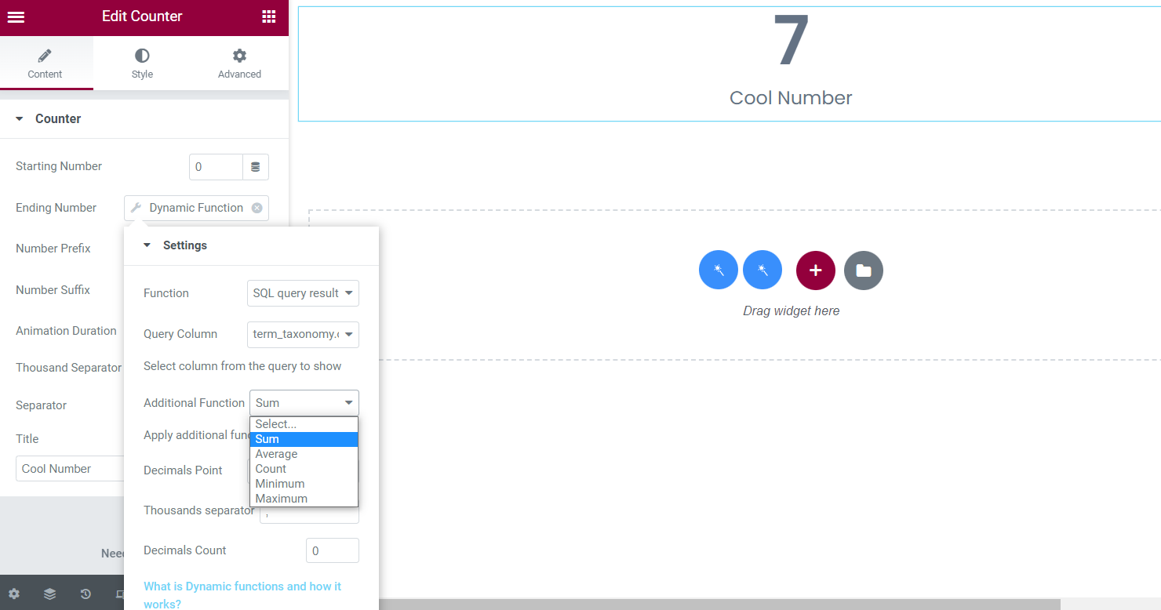Collapse the Counter section

(x=144, y=119)
